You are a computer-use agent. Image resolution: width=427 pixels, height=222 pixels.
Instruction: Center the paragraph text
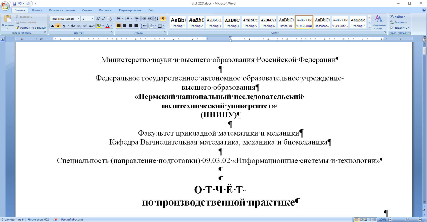(x=124, y=26)
